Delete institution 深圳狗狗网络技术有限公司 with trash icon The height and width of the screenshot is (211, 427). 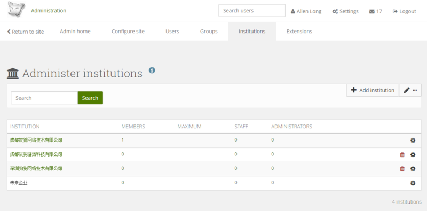(x=402, y=169)
